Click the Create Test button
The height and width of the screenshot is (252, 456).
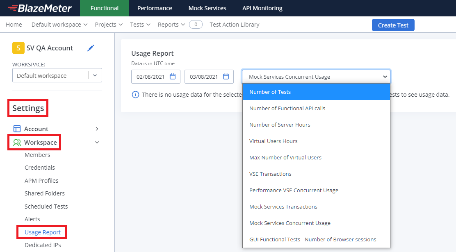393,25
